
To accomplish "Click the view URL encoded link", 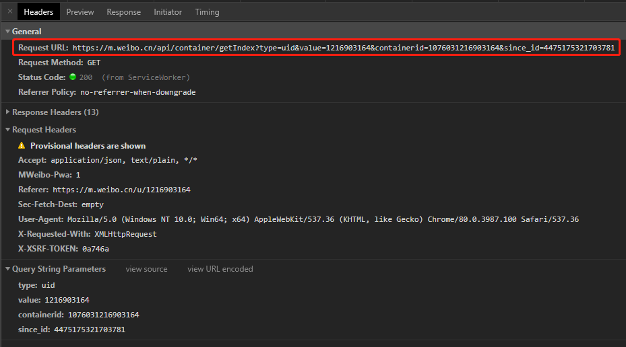I will click(x=220, y=269).
